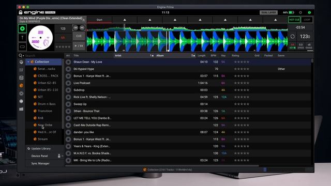Click the green status indicator icon
Viewport: 331px width, 186px height.
click(x=309, y=12)
